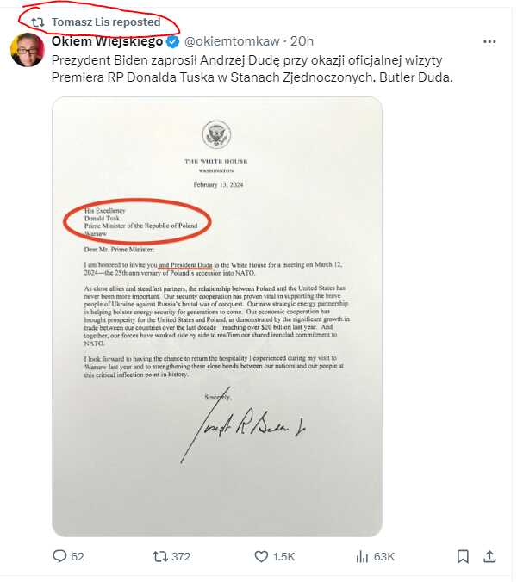The image size is (517, 582).
Task: Open view analytics bar-chart icon
Action: coord(362,557)
